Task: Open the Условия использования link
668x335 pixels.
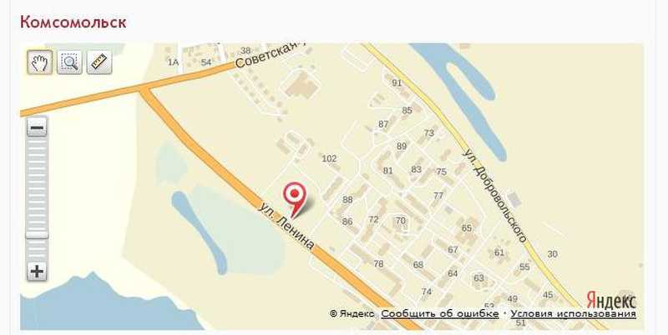Action: click(574, 313)
